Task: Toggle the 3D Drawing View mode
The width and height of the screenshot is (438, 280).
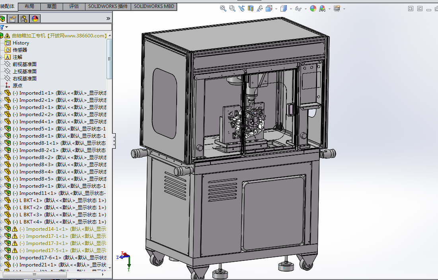Action: [x=259, y=8]
